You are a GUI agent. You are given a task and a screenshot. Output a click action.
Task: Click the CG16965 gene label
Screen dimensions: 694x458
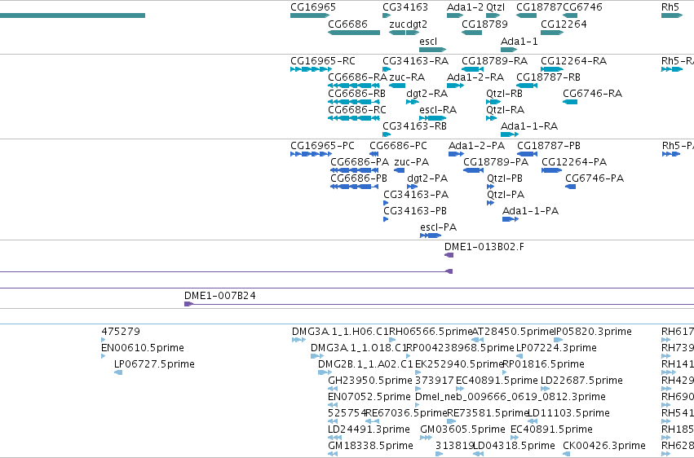click(313, 7)
